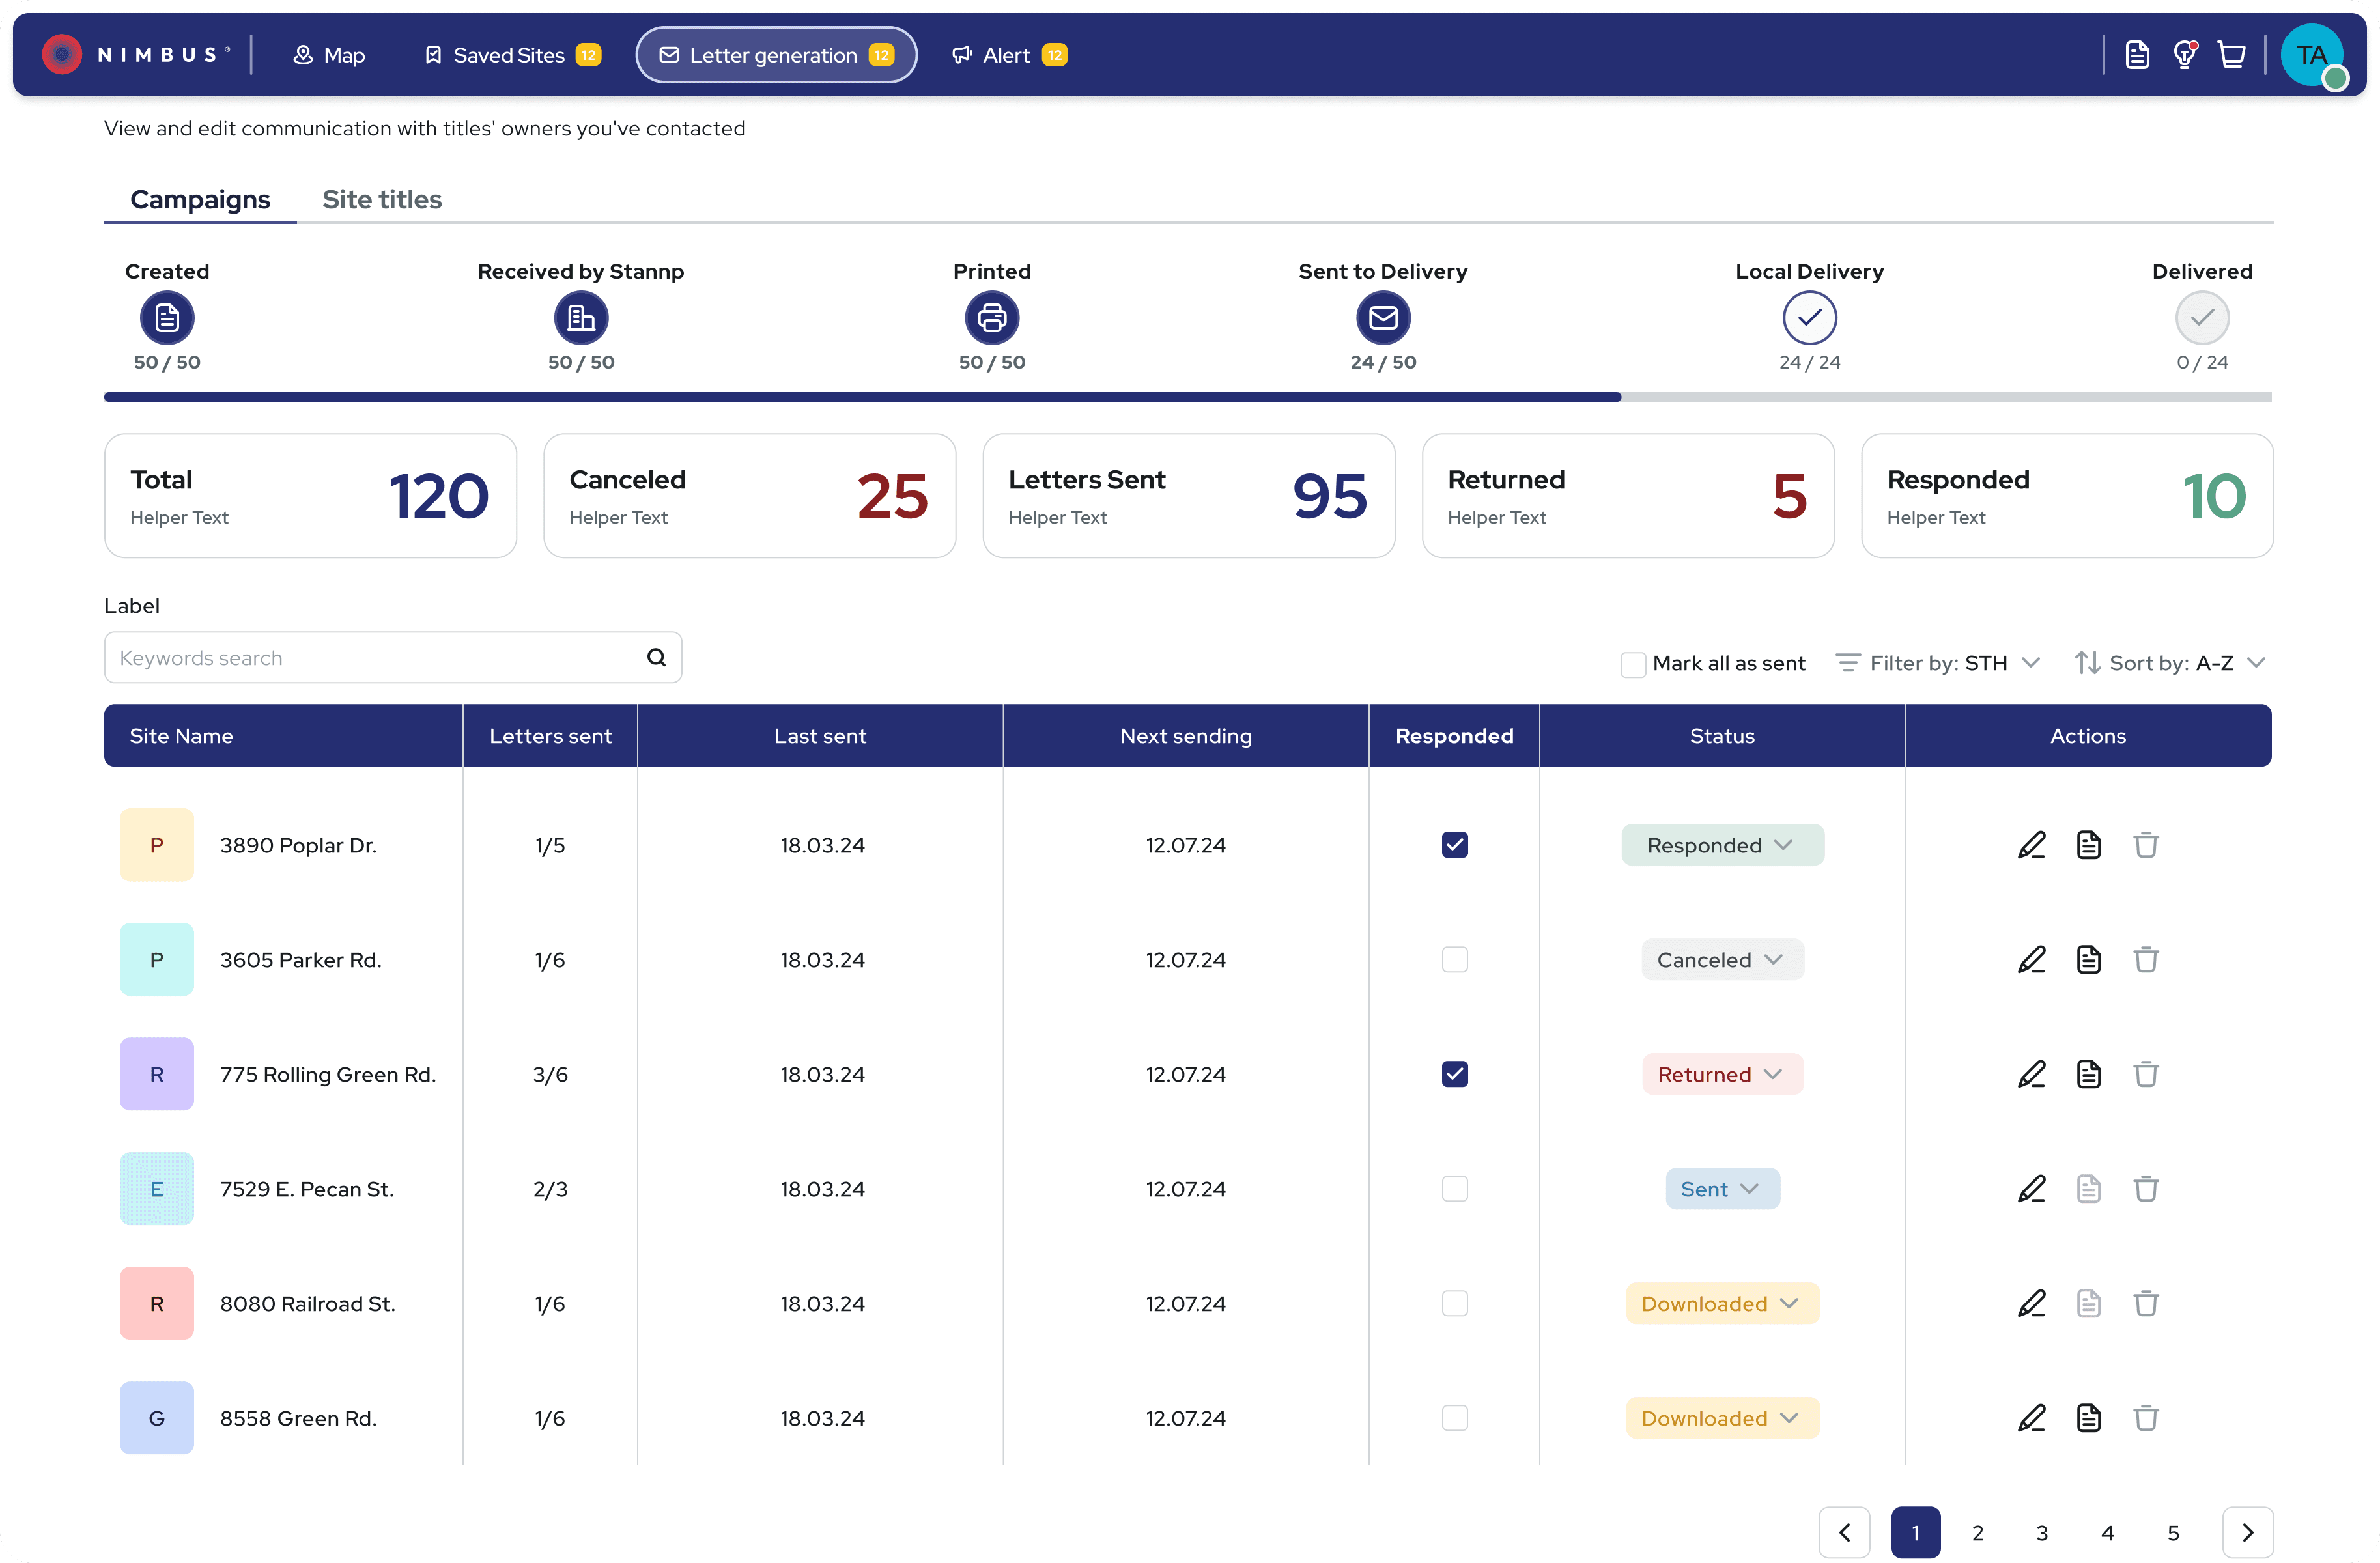Click the search magnifier in keywords field
This screenshot has width=2380, height=1563.
pos(656,657)
